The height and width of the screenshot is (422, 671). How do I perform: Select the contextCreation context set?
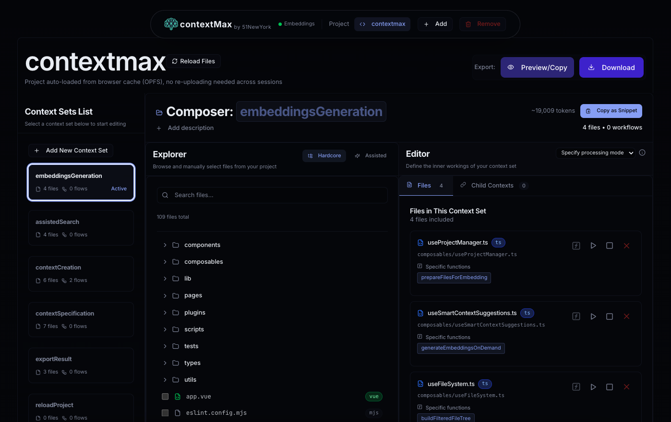pyautogui.click(x=81, y=274)
